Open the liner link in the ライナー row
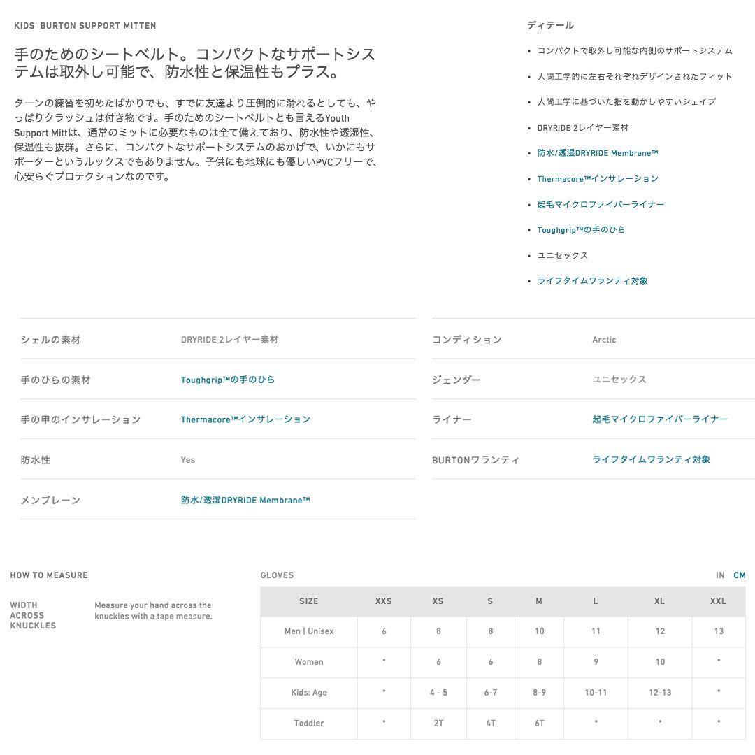The width and height of the screenshot is (755, 755). point(659,419)
